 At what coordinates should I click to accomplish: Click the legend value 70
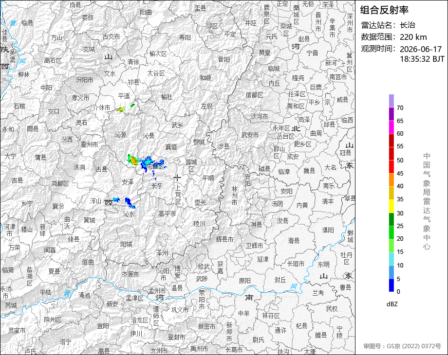400,108
